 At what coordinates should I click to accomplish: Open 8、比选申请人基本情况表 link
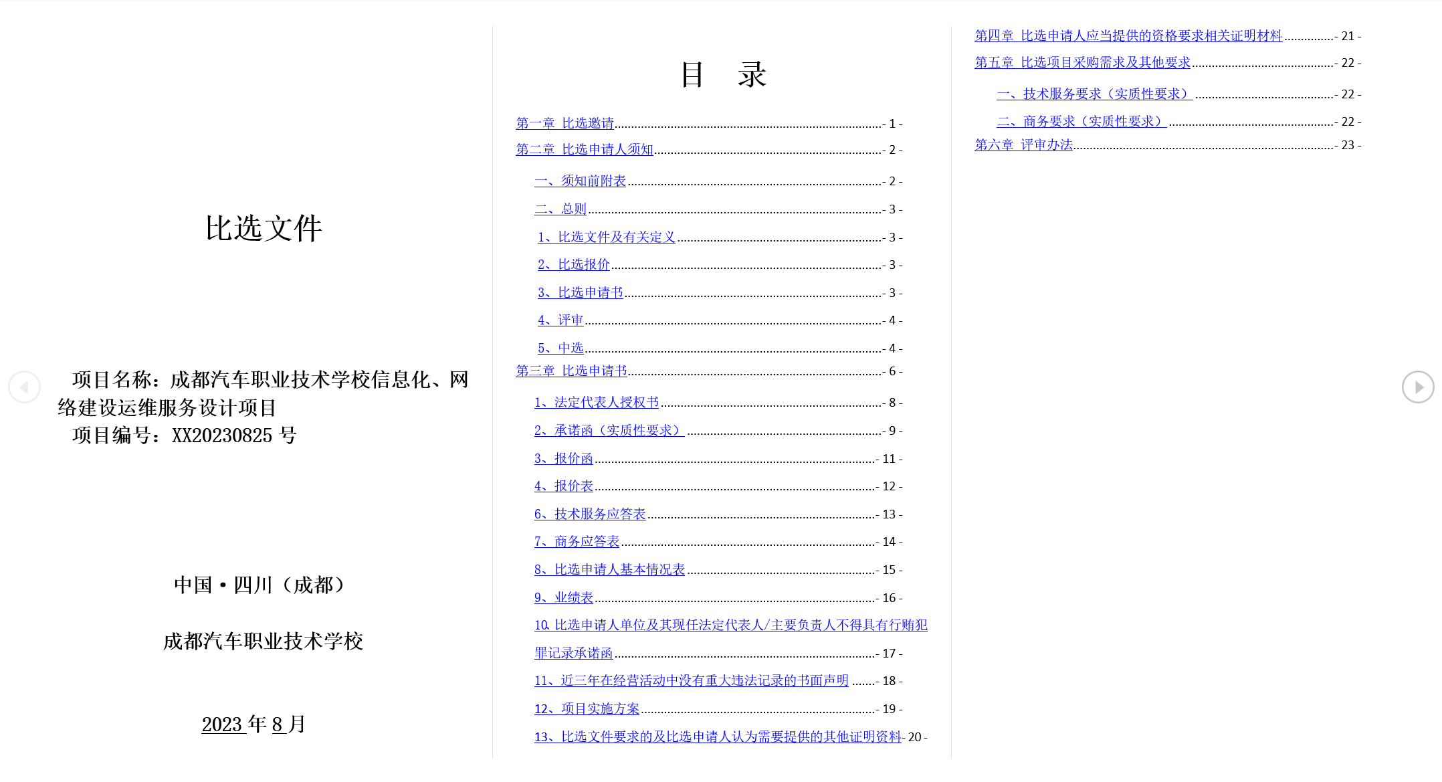pos(610,569)
